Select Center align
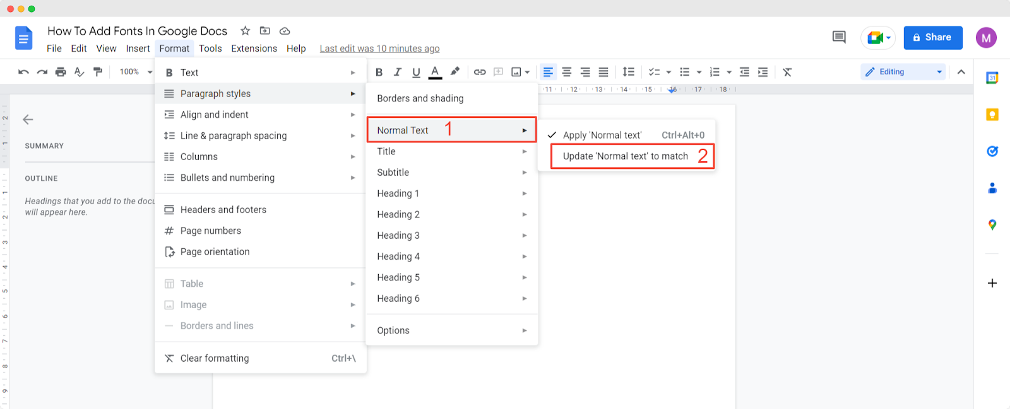This screenshot has width=1010, height=409. pos(567,72)
